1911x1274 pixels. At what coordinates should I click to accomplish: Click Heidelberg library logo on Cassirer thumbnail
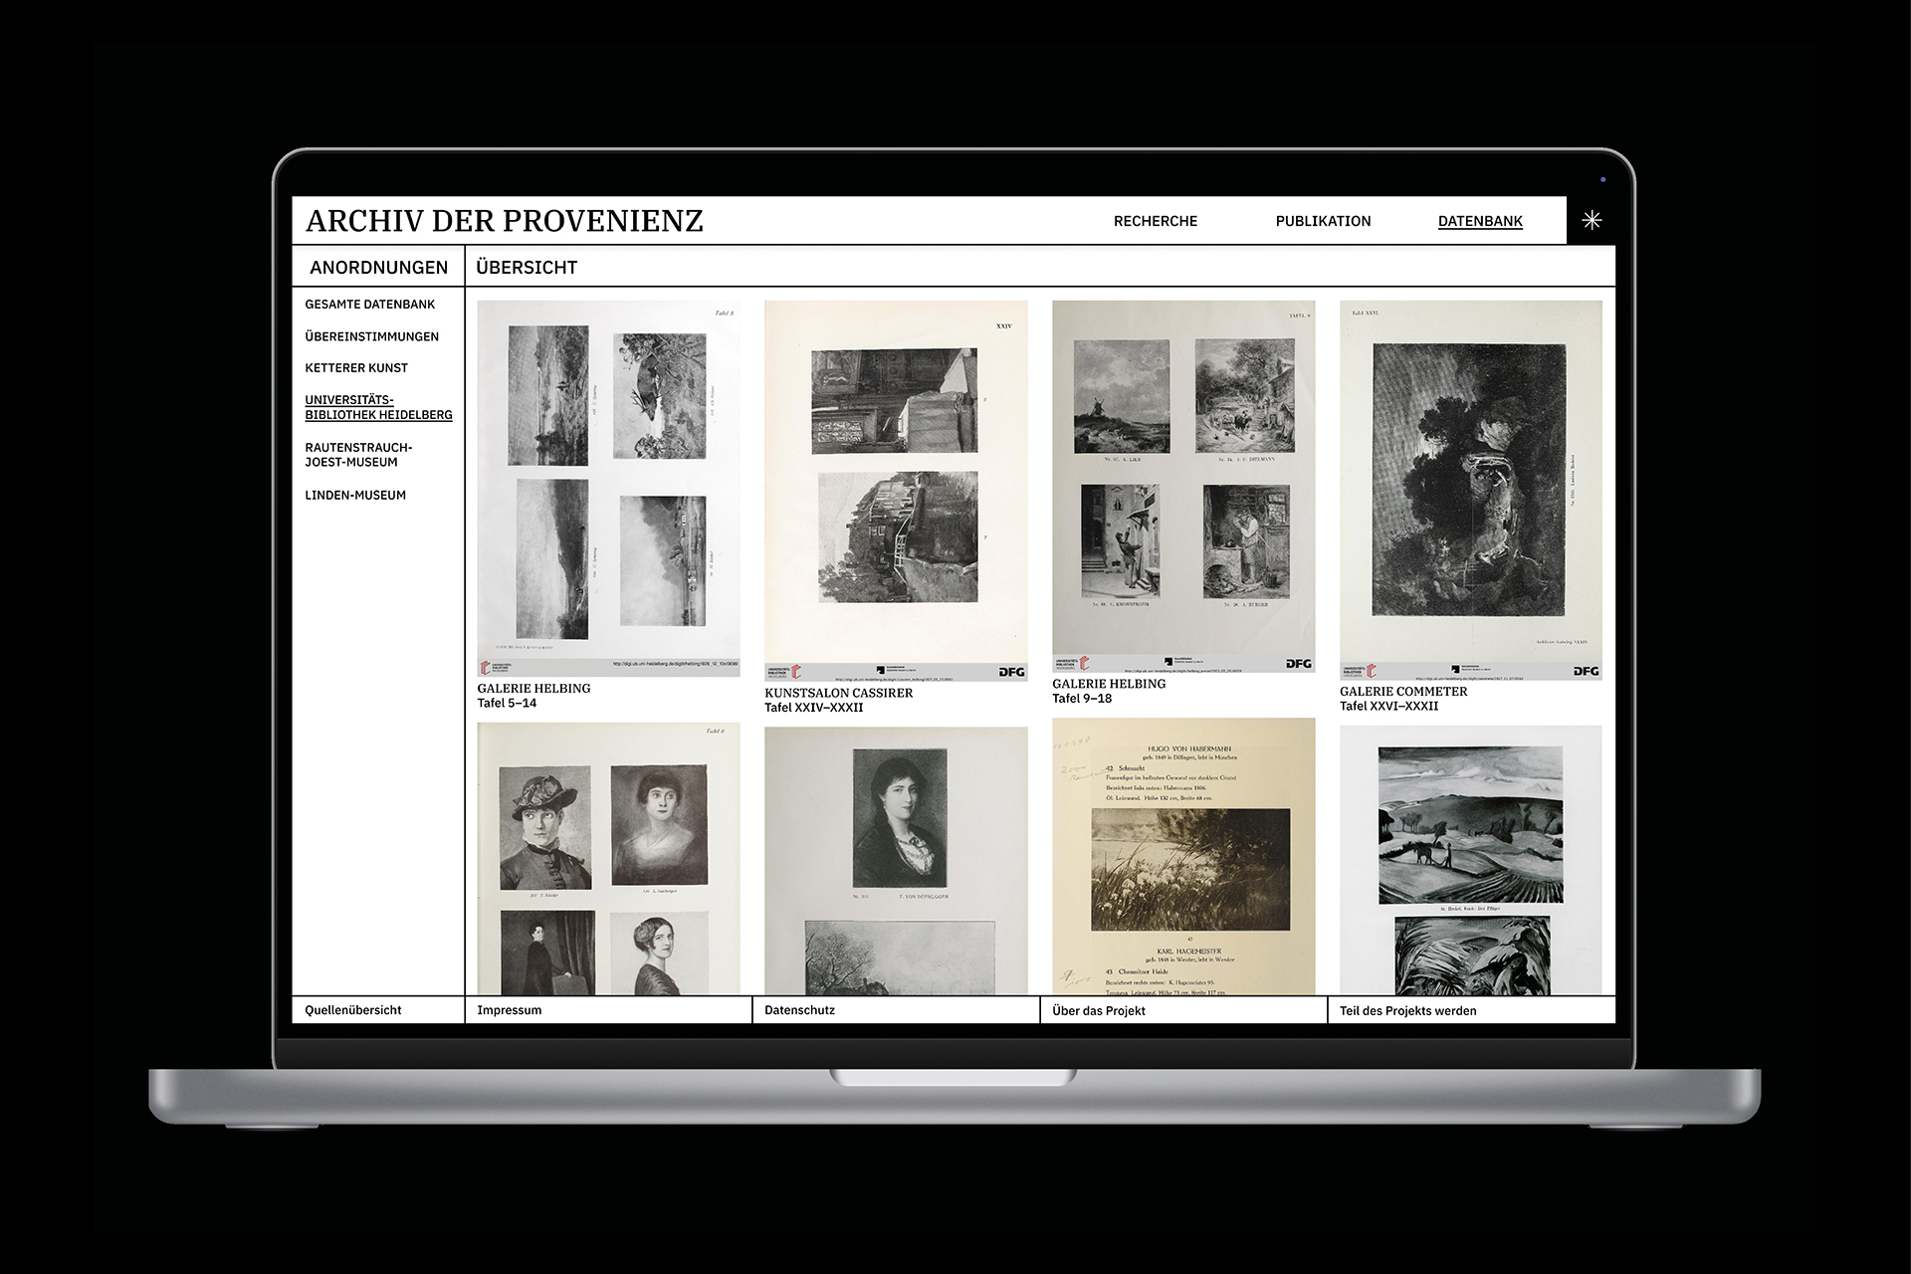(x=783, y=672)
